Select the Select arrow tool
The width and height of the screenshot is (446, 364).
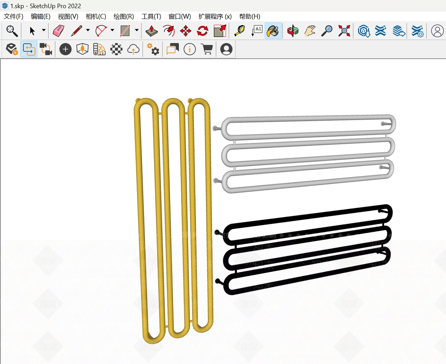point(32,31)
